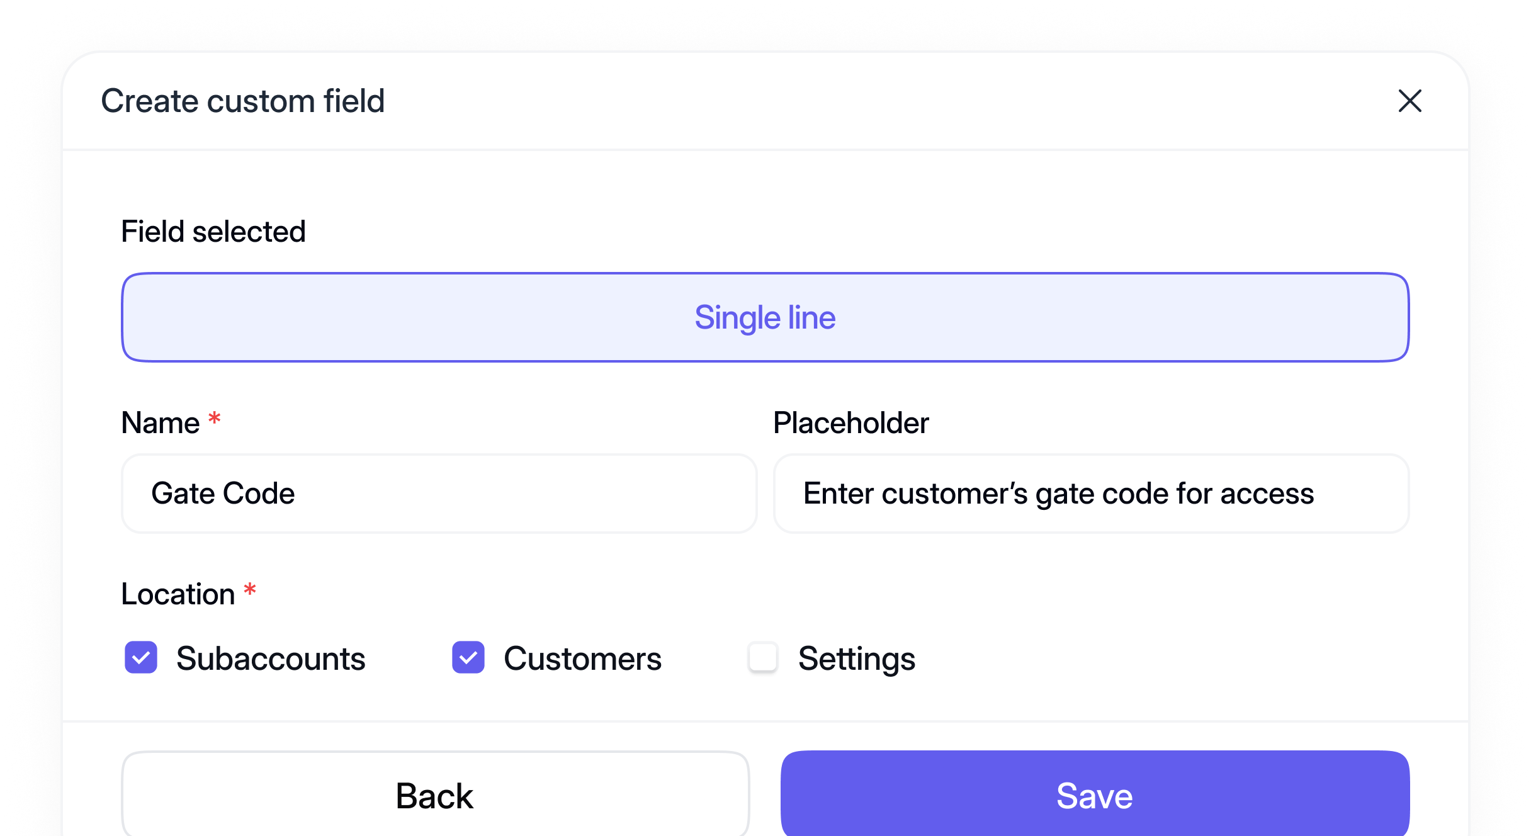
Task: Click the Location section label
Action: click(x=178, y=594)
